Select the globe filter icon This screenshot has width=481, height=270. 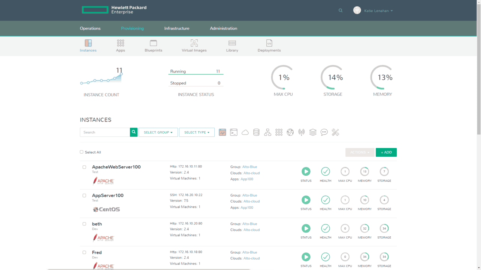tap(290, 132)
